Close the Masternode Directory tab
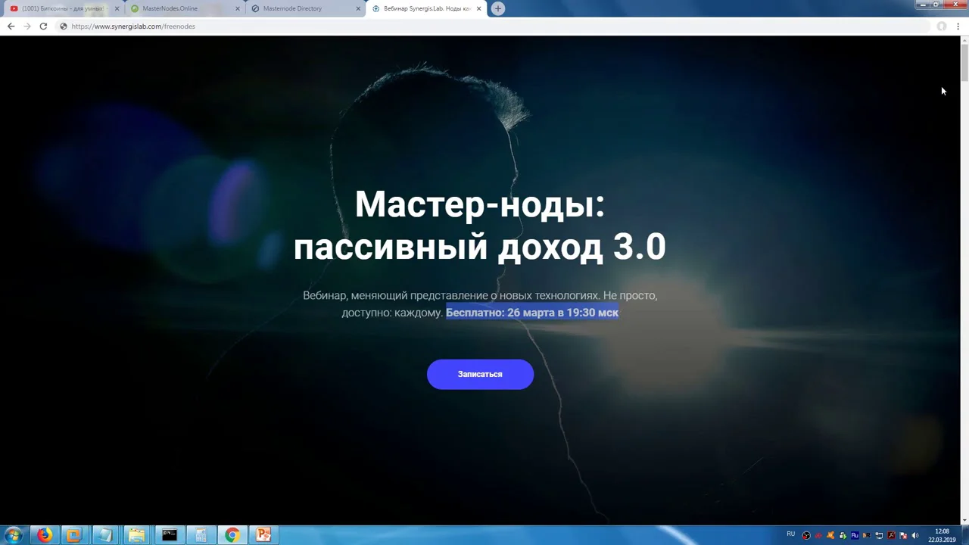Screen dimensions: 969x545 tap(358, 8)
